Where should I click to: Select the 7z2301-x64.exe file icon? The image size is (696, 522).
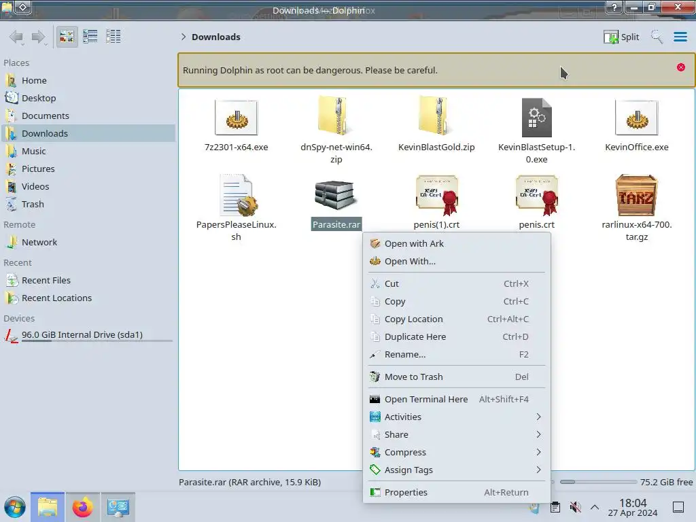click(x=236, y=118)
